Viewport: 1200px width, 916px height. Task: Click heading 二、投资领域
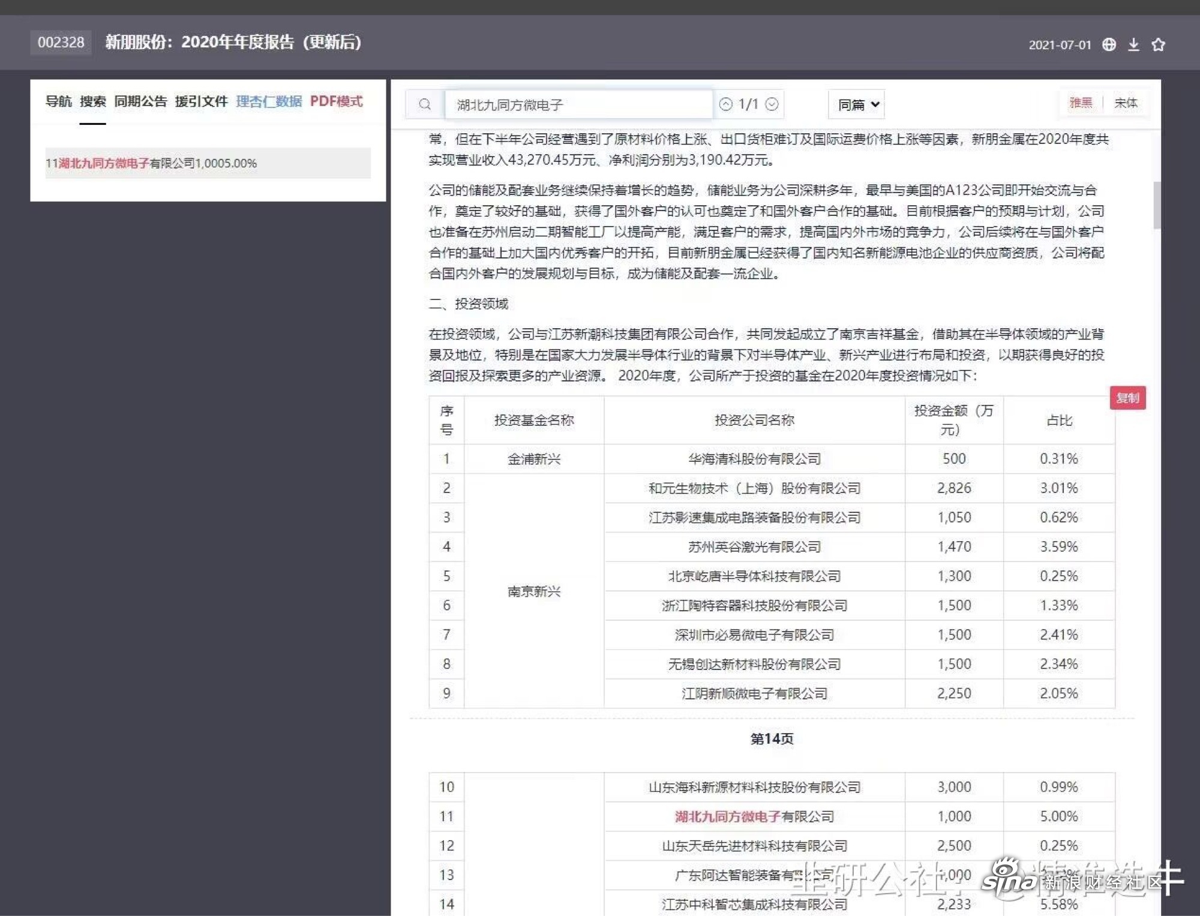tap(468, 304)
